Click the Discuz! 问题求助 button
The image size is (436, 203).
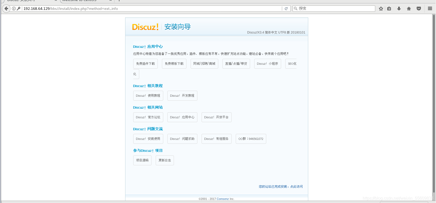coord(182,139)
